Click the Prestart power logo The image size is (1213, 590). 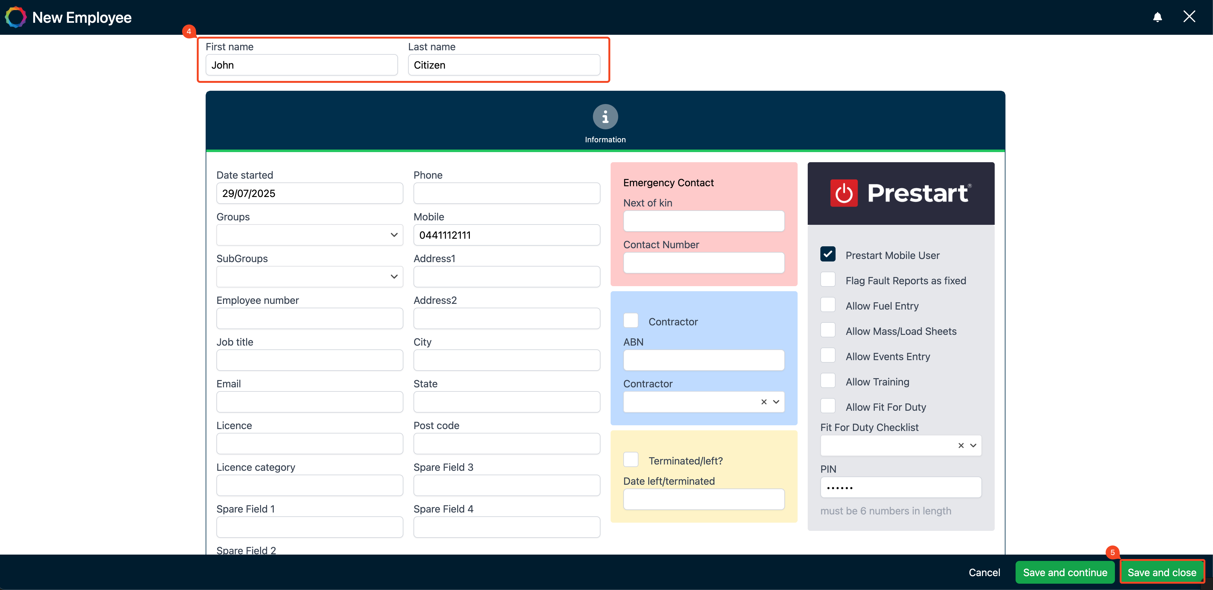tap(844, 193)
